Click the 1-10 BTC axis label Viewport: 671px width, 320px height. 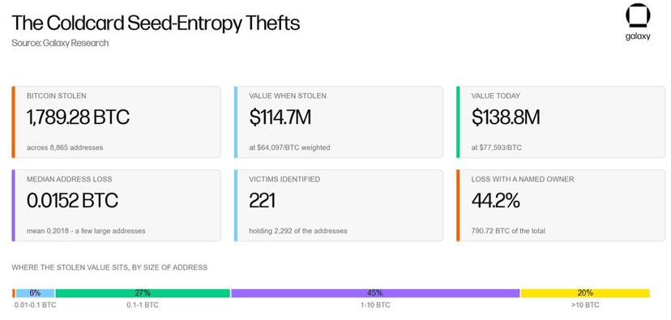click(375, 305)
